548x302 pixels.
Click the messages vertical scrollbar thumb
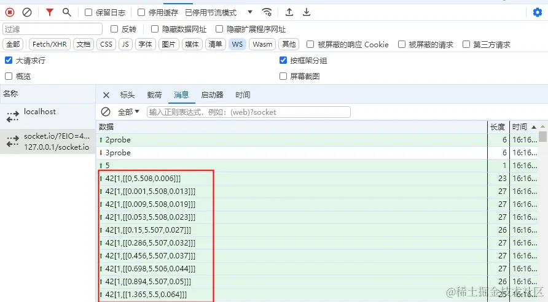coord(542,136)
